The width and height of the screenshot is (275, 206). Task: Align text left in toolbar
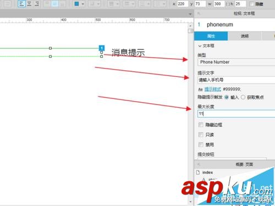pos(21,4)
